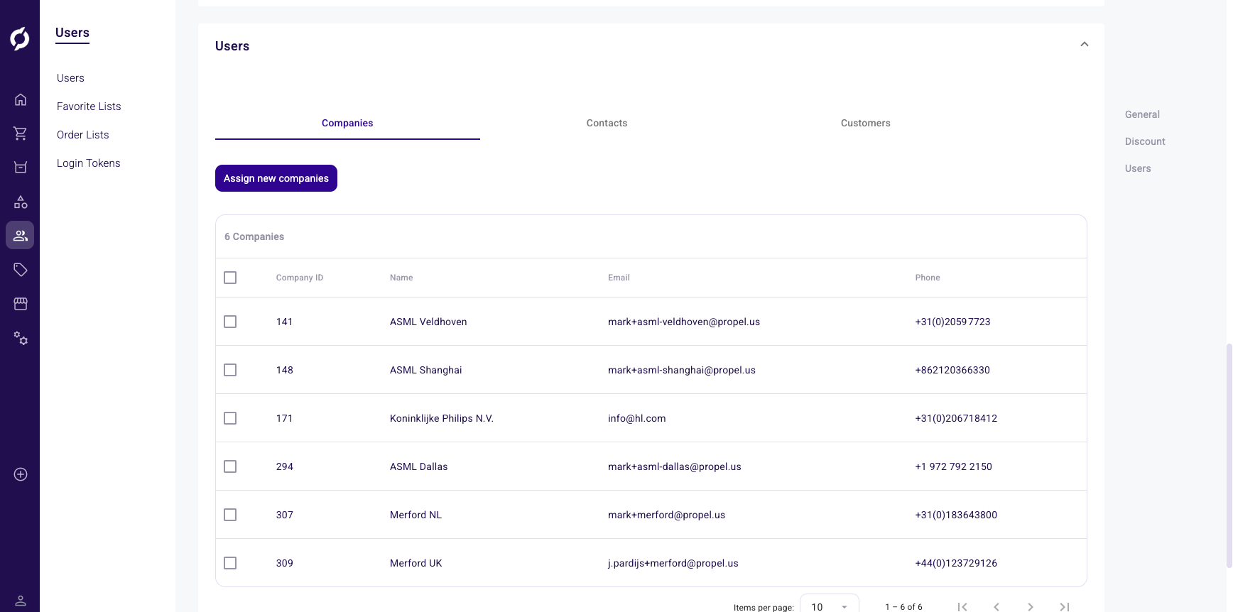
Task: Switch to the Contacts tab
Action: tap(607, 123)
